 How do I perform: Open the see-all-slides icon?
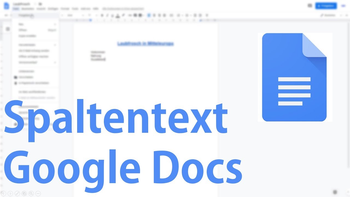pyautogui.click(x=24, y=193)
